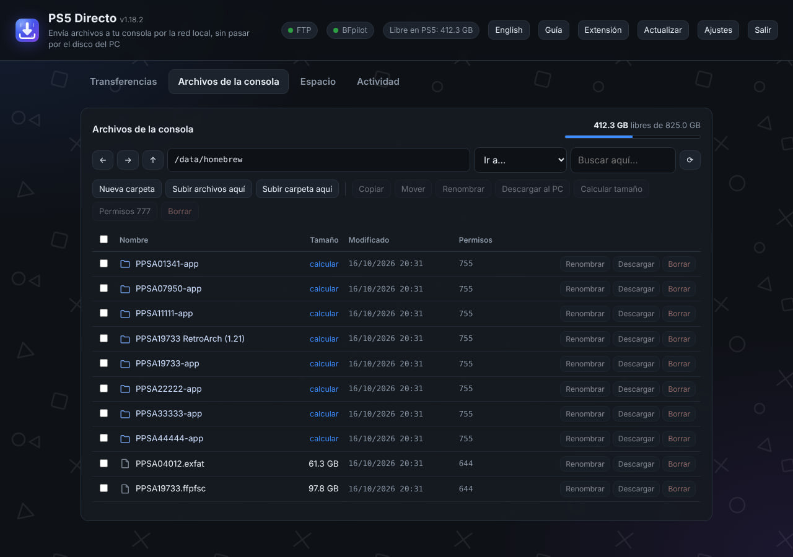
Task: Open the Espacio tab
Action: 318,82
